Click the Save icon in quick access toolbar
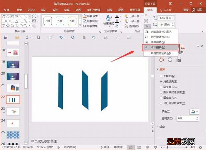 [x=6, y=37]
